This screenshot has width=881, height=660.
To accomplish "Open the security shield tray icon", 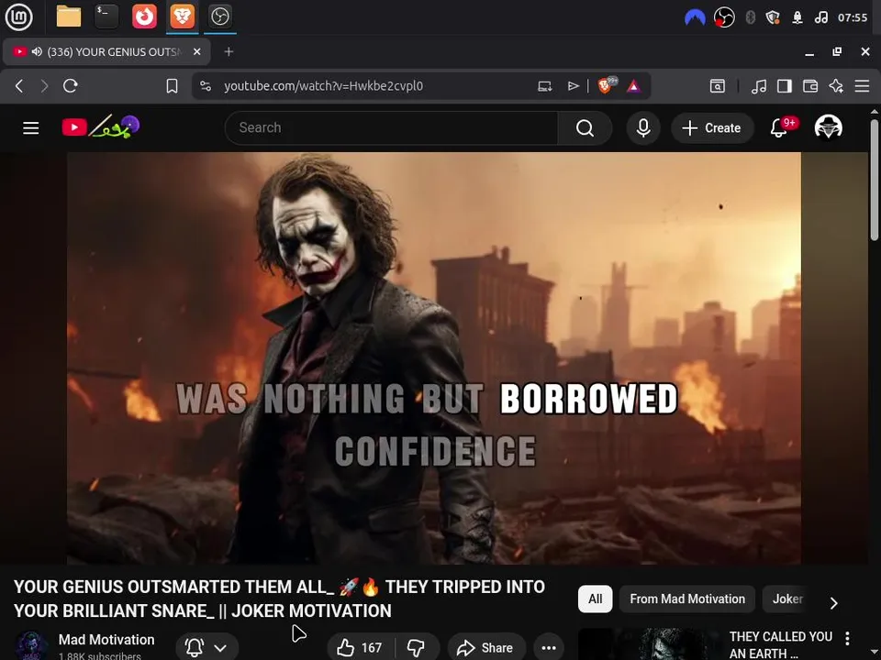I will point(773,17).
